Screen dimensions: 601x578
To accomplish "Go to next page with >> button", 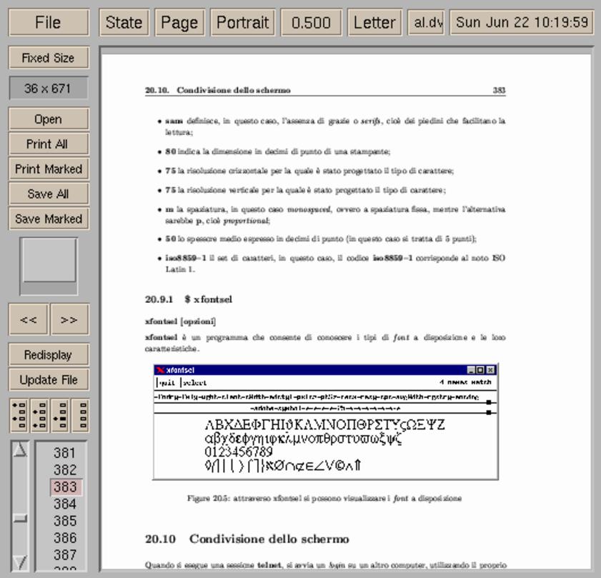I will tap(69, 320).
